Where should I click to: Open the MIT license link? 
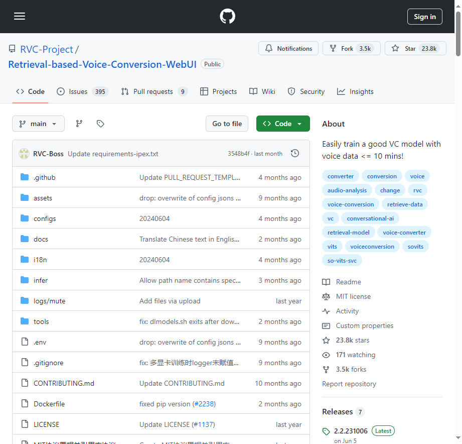[347, 296]
